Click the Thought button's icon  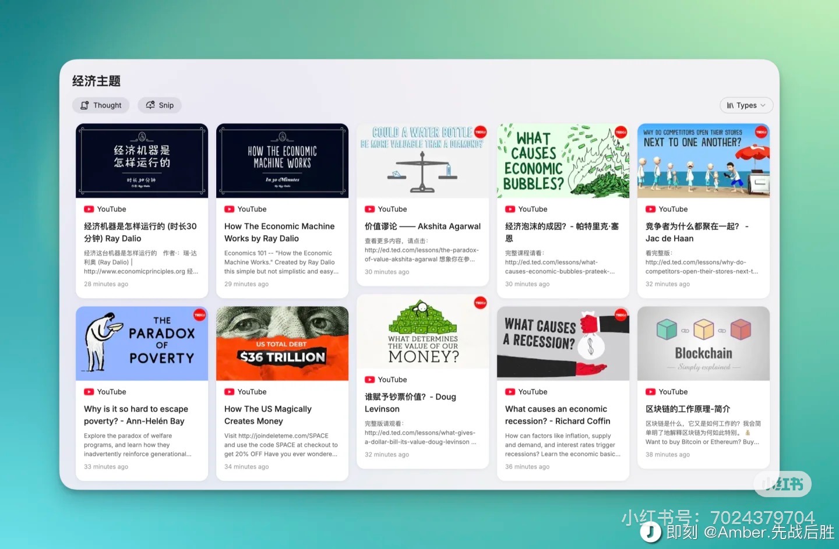tap(84, 105)
